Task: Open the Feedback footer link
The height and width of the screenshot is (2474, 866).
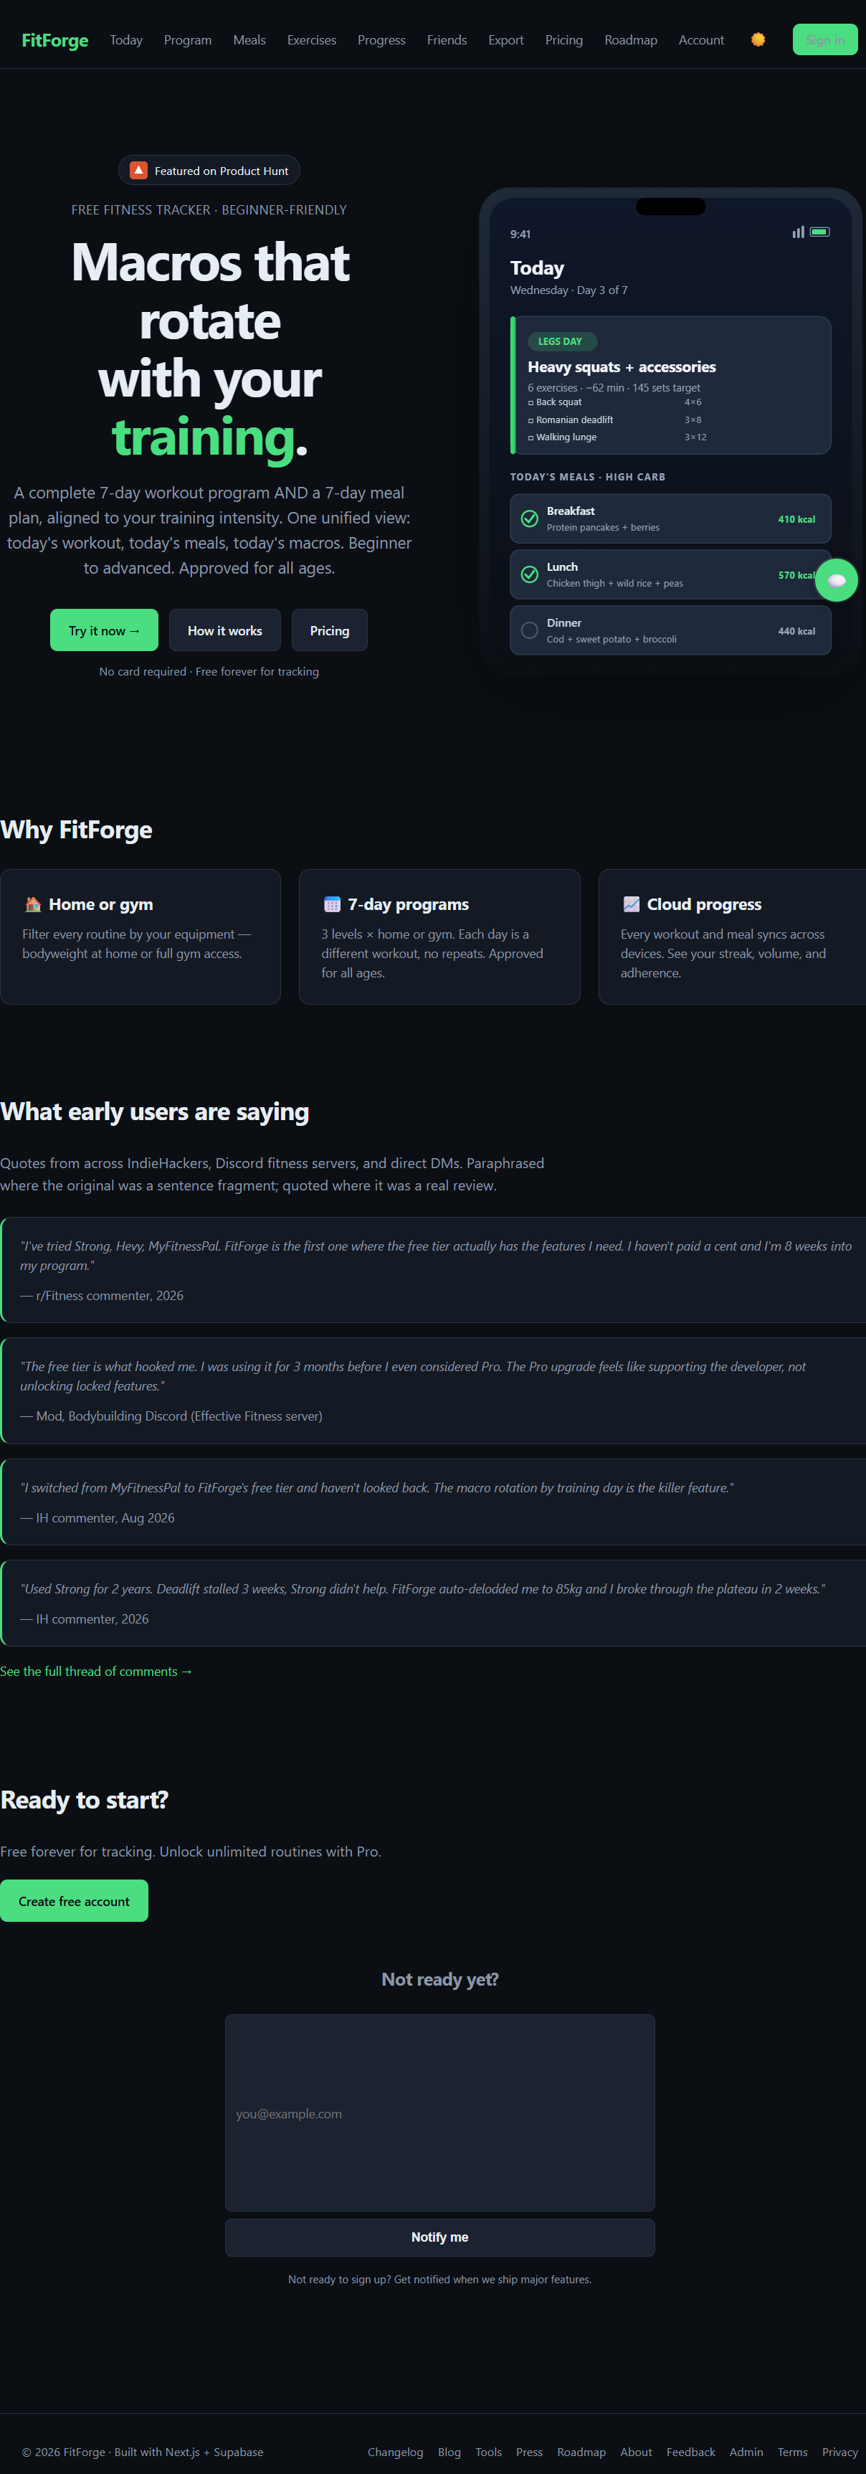Action: click(x=690, y=2451)
